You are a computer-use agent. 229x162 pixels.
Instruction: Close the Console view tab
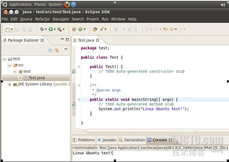tap(170, 140)
